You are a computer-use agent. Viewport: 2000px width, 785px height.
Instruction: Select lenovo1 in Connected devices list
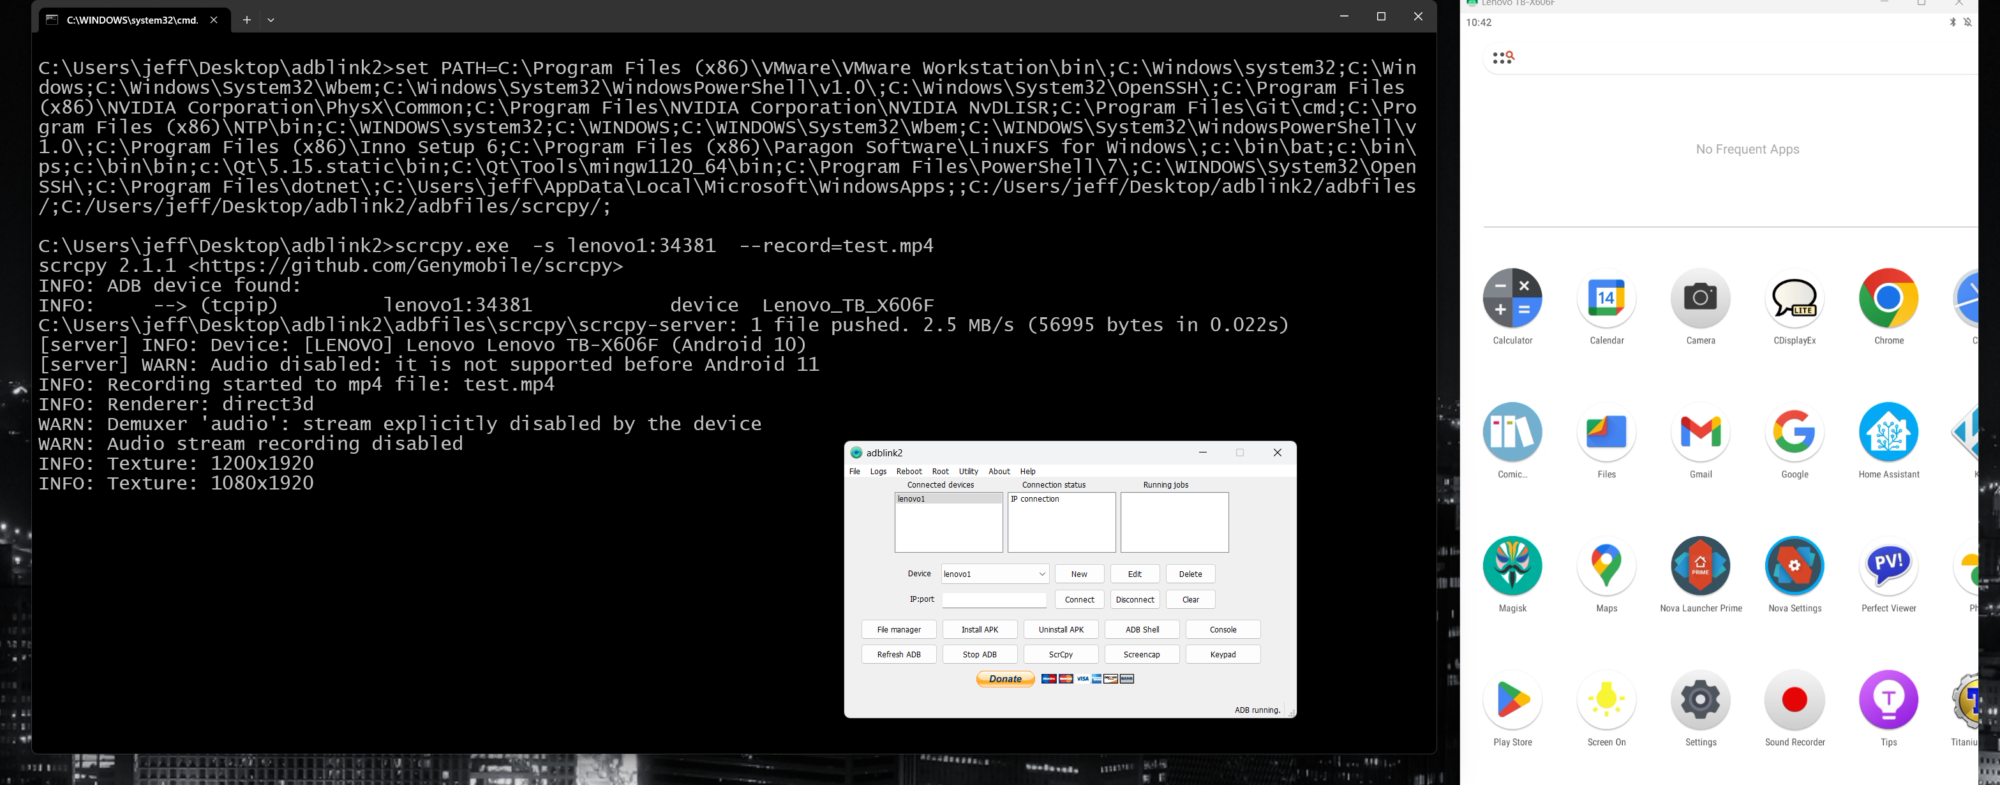(x=948, y=498)
